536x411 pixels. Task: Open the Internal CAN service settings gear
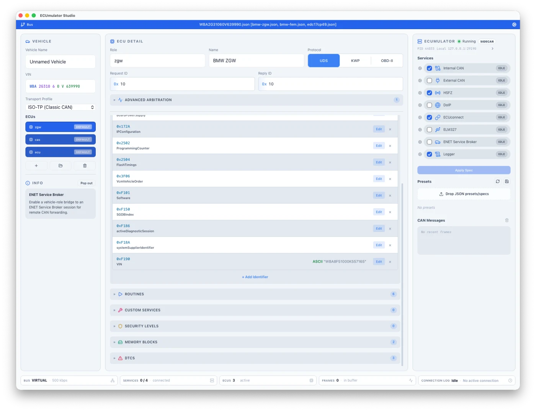[x=420, y=68]
